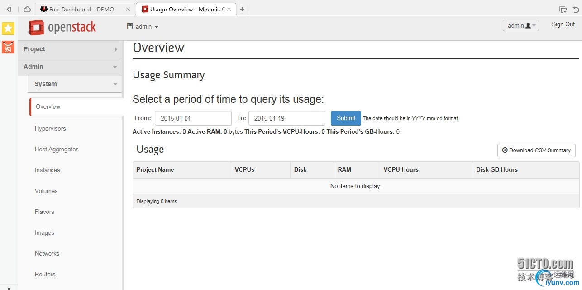Open the orange shopping bag sidebar icon
The height and width of the screenshot is (290, 582).
coord(8,47)
